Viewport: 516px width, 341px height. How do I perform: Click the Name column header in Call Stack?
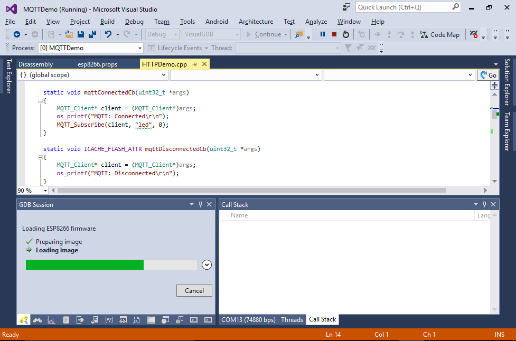pos(351,215)
